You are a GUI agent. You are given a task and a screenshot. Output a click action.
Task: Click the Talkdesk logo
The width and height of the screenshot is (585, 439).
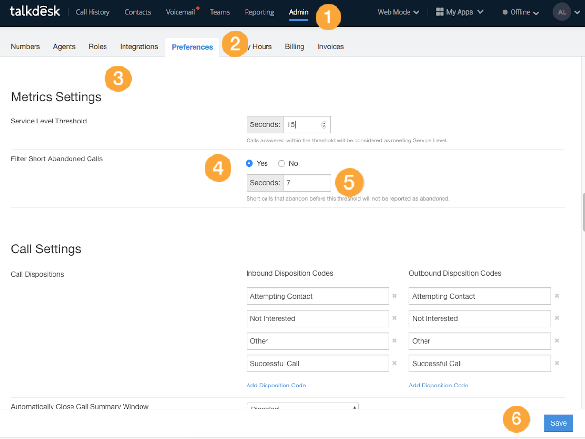coord(35,11)
